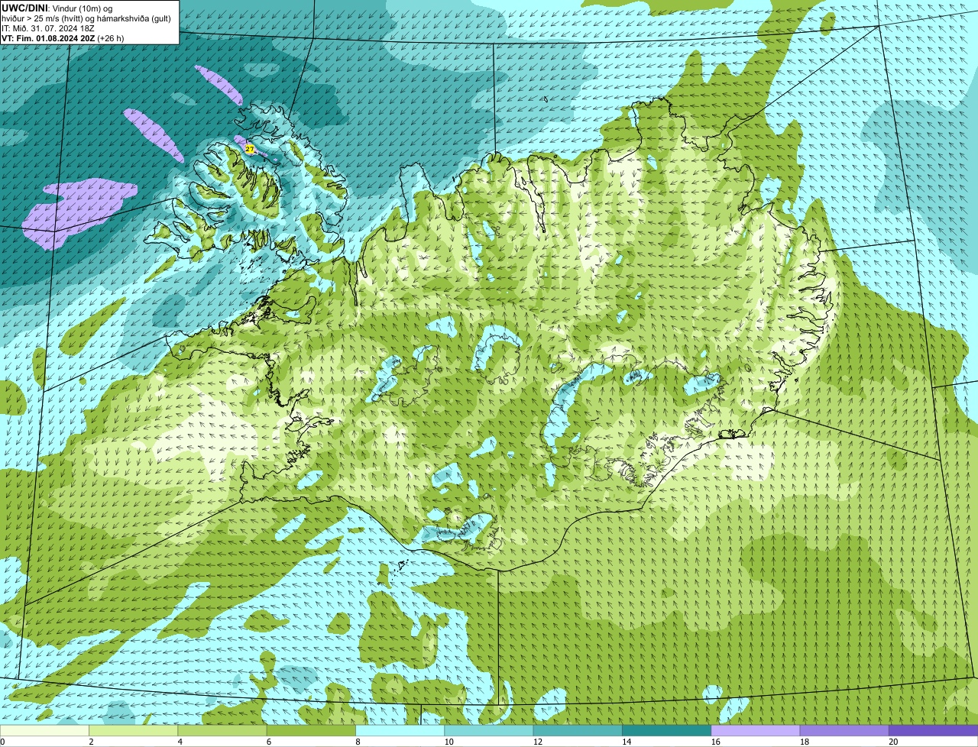Select the 12–14 m/s teal legend swatch
This screenshot has height=747, width=978.
578,730
